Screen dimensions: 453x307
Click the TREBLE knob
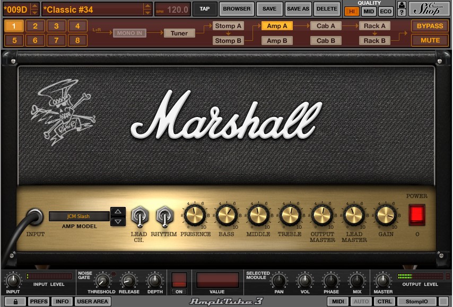pos(290,215)
